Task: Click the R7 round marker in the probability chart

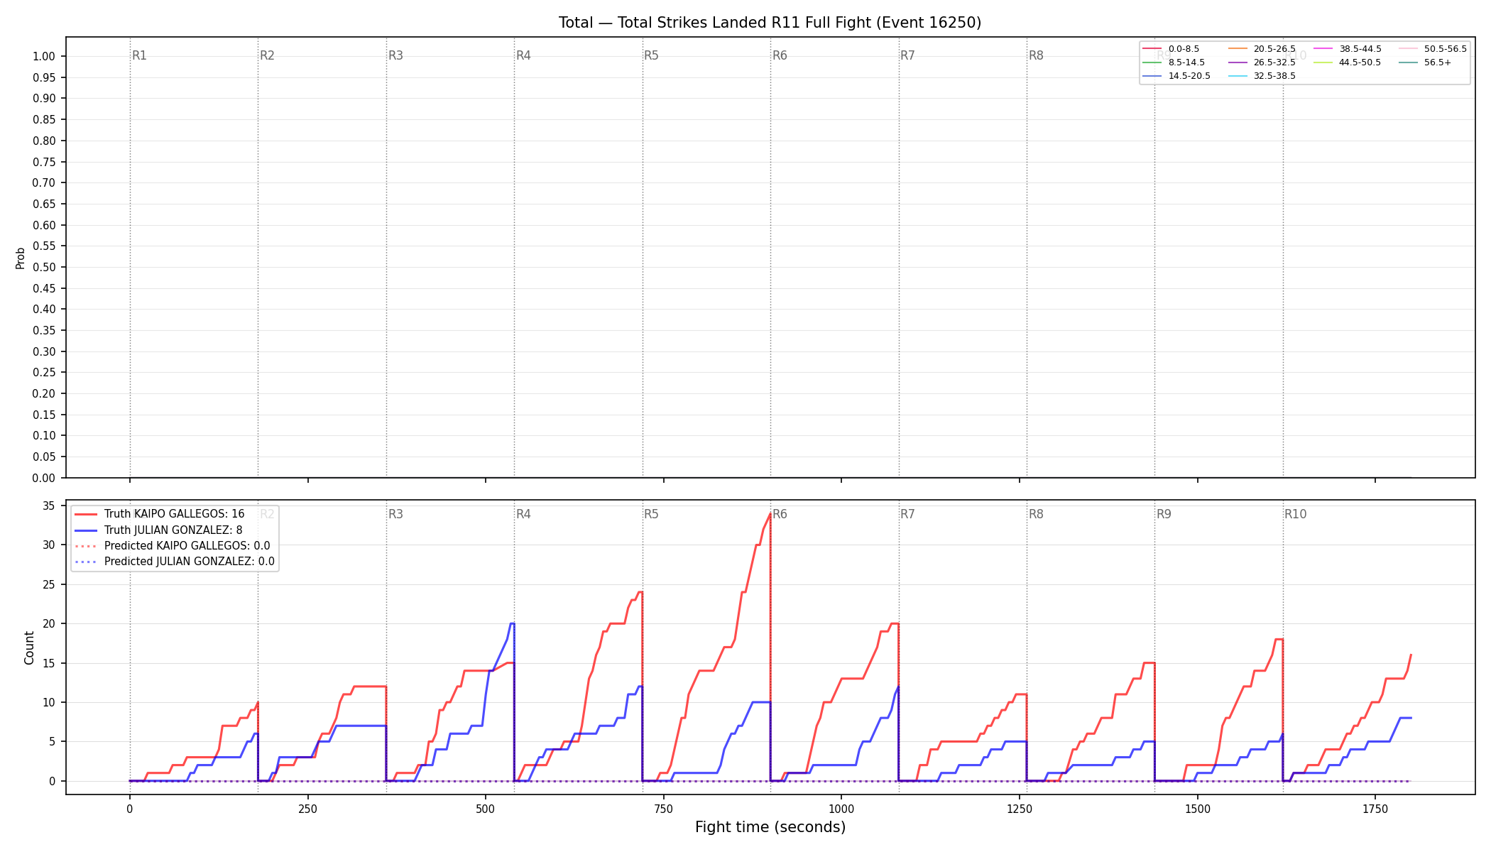Action: tap(907, 55)
